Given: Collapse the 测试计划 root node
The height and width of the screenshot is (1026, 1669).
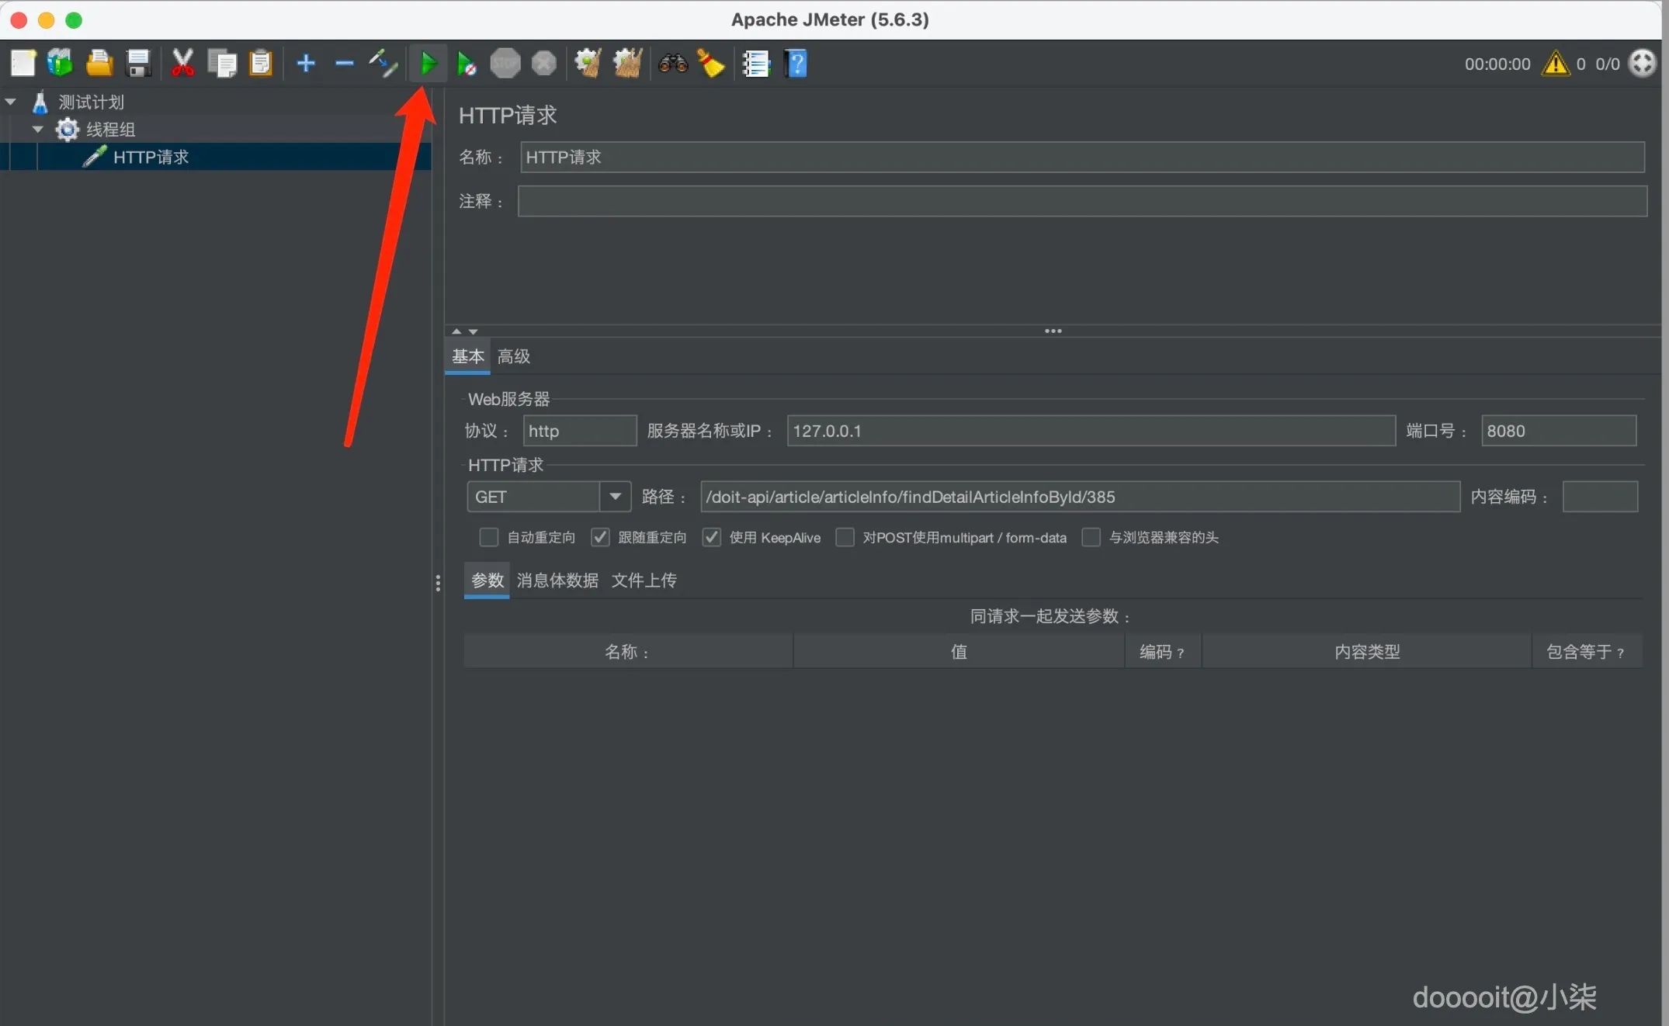Looking at the screenshot, I should [x=11, y=102].
